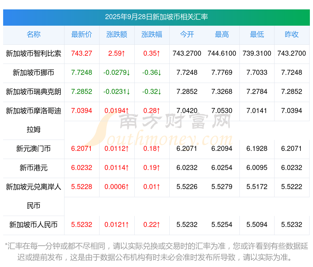Click 今开 value 5.5226
Screen dimensions: 313x267
pyautogui.click(x=187, y=187)
